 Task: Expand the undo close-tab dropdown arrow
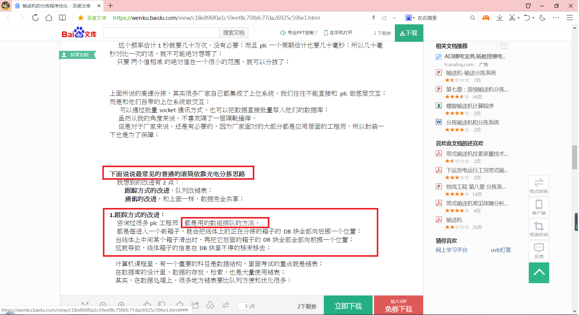[x=533, y=18]
